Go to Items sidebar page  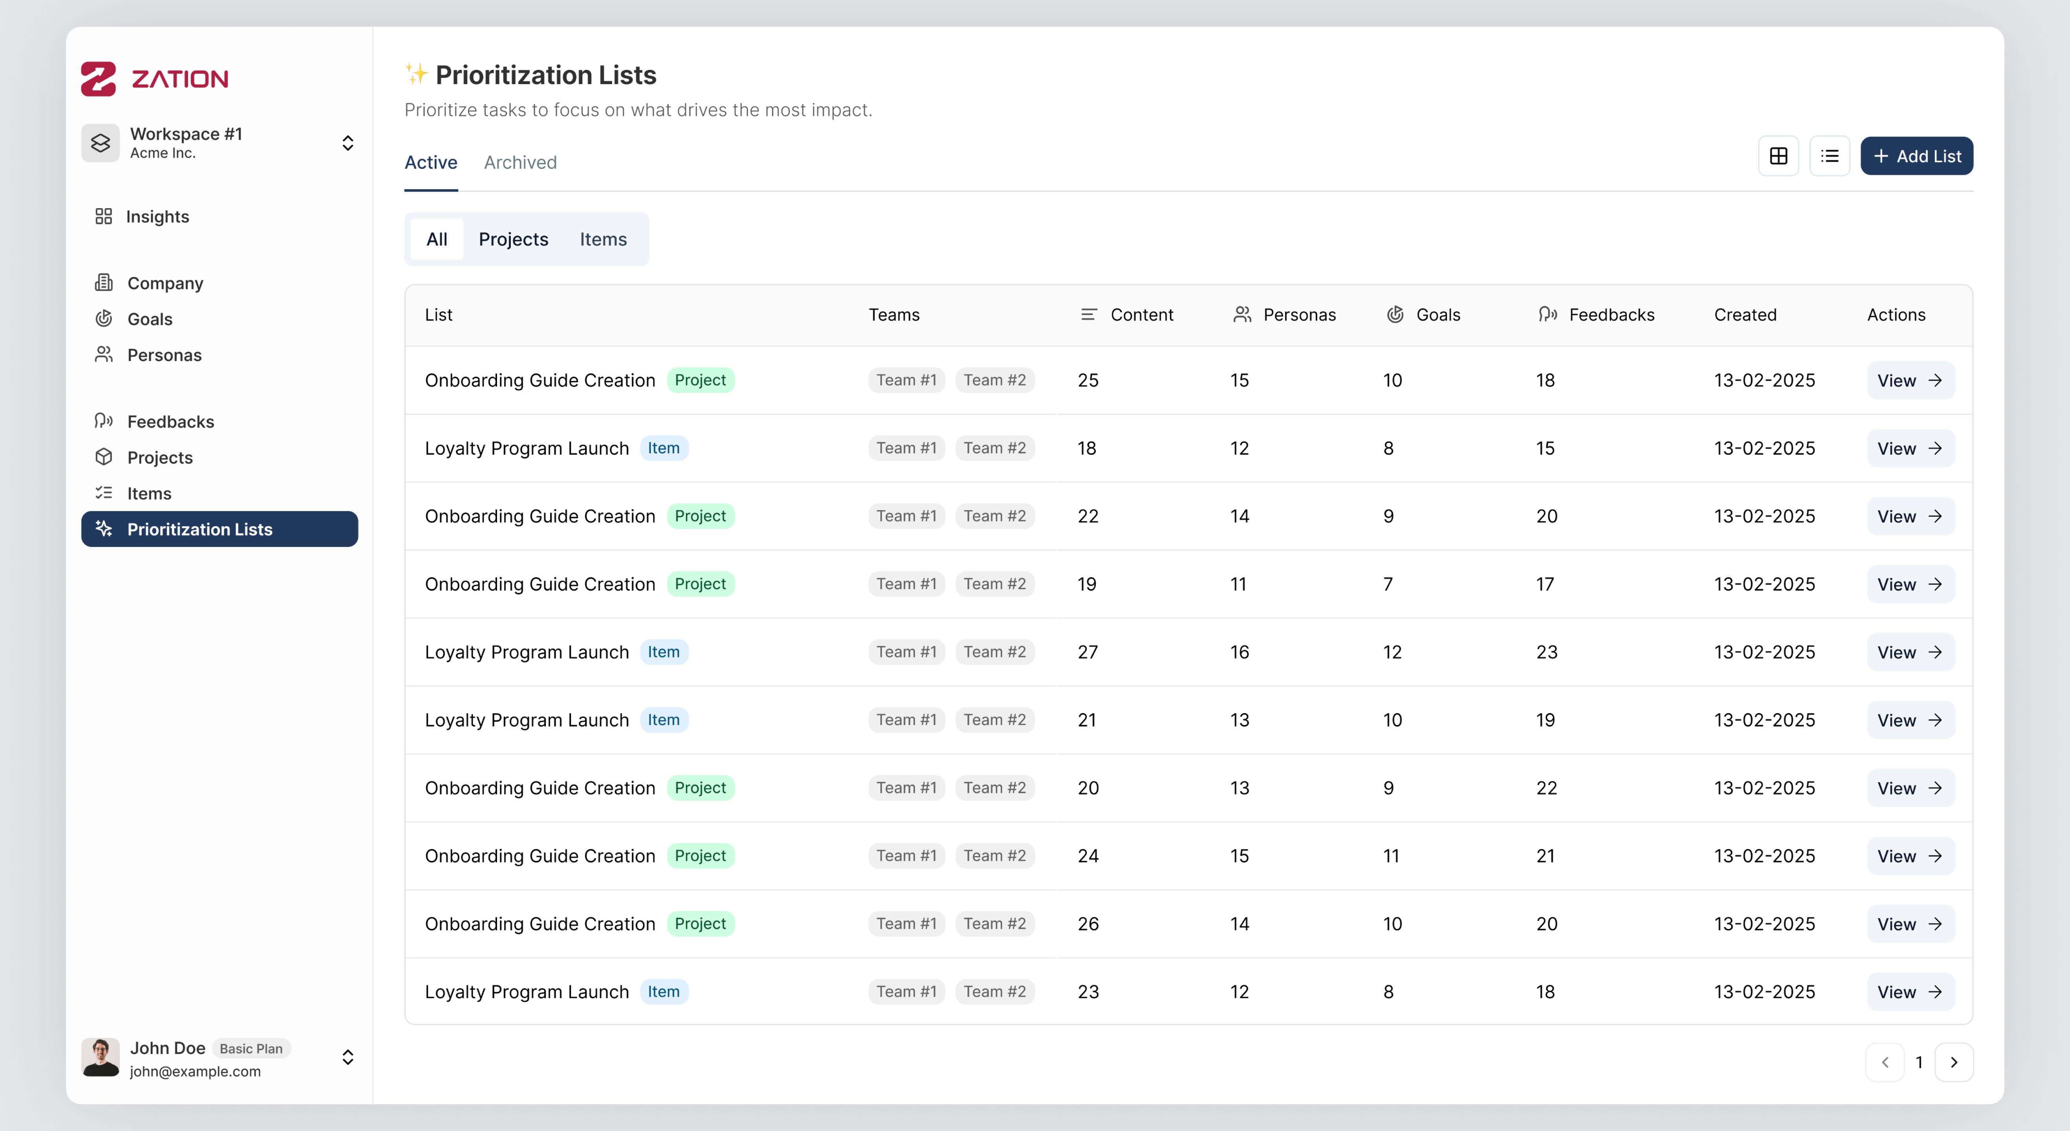point(149,494)
